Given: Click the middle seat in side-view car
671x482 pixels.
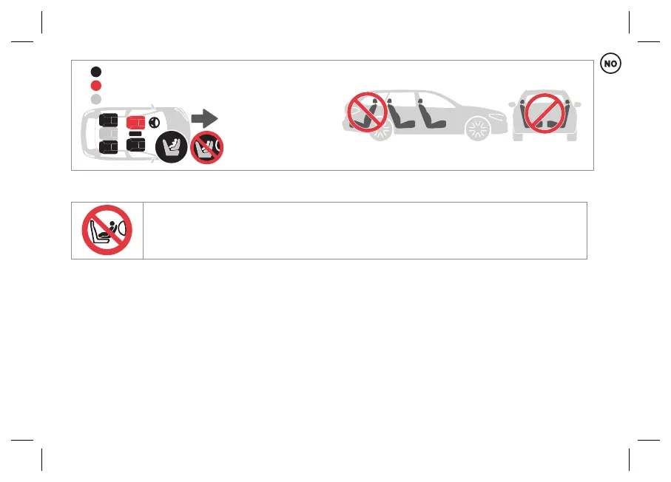Looking at the screenshot, I should pyautogui.click(x=400, y=113).
